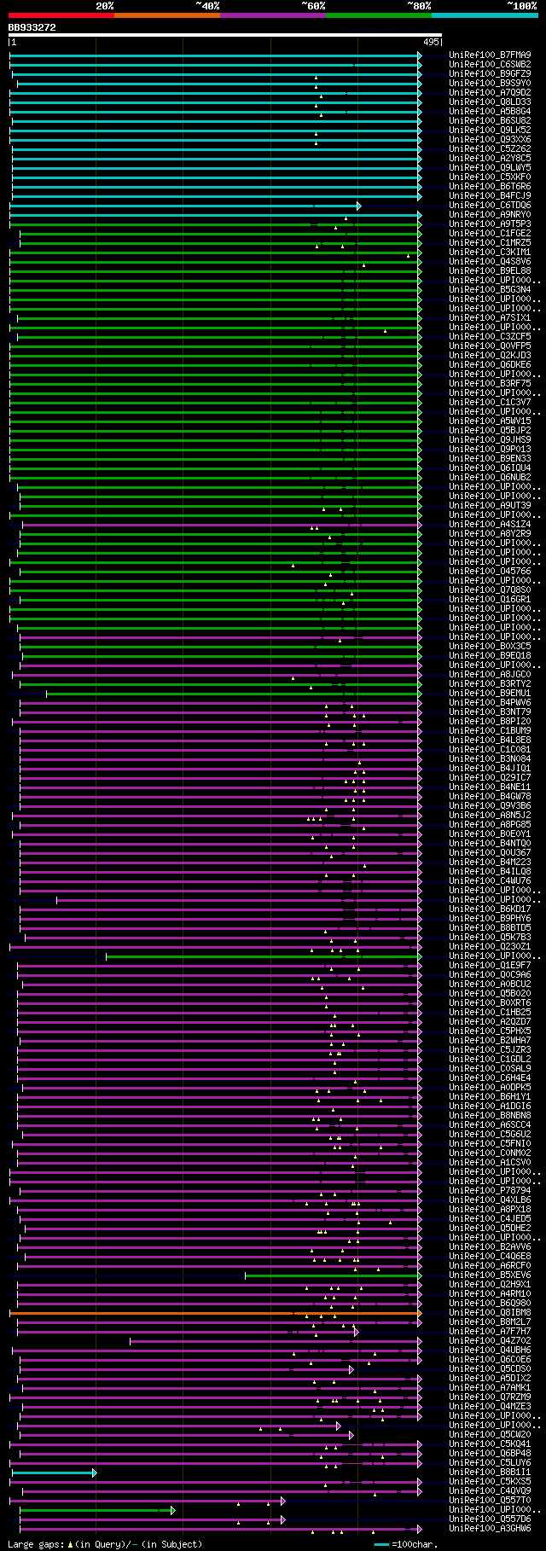
Task: Select the UniRef100_A9UT39 label
Action: [x=490, y=505]
